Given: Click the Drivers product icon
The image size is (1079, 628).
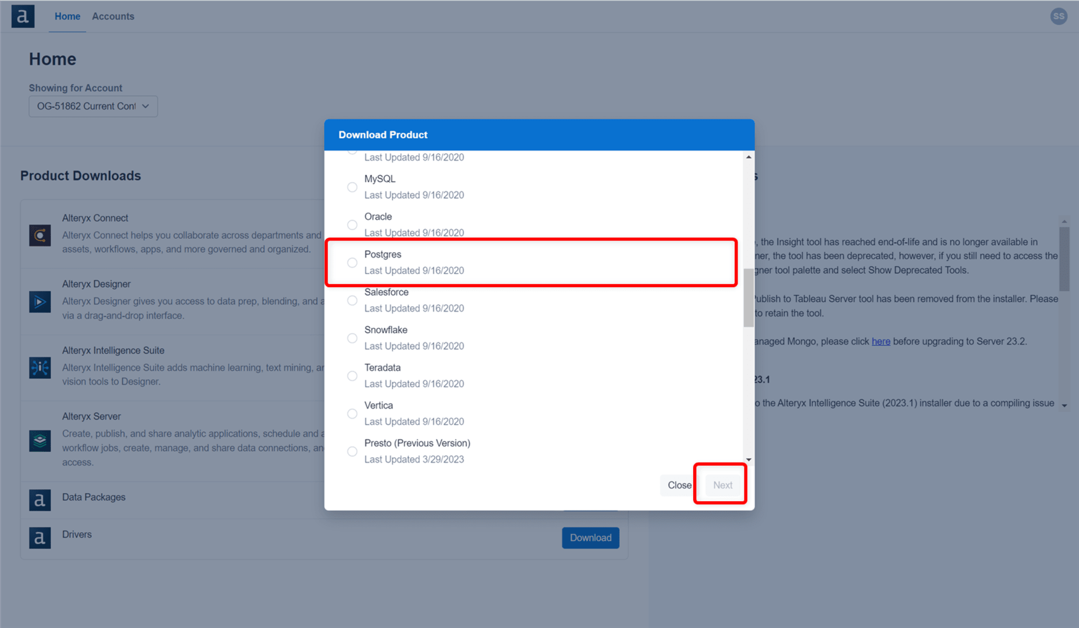Looking at the screenshot, I should [x=40, y=537].
